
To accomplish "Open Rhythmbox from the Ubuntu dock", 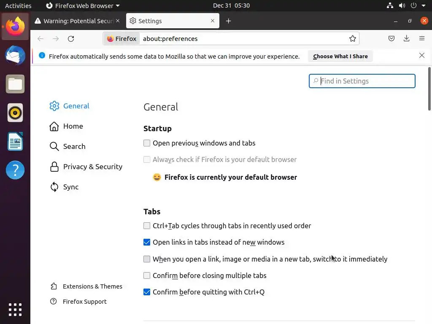I will click(x=15, y=113).
